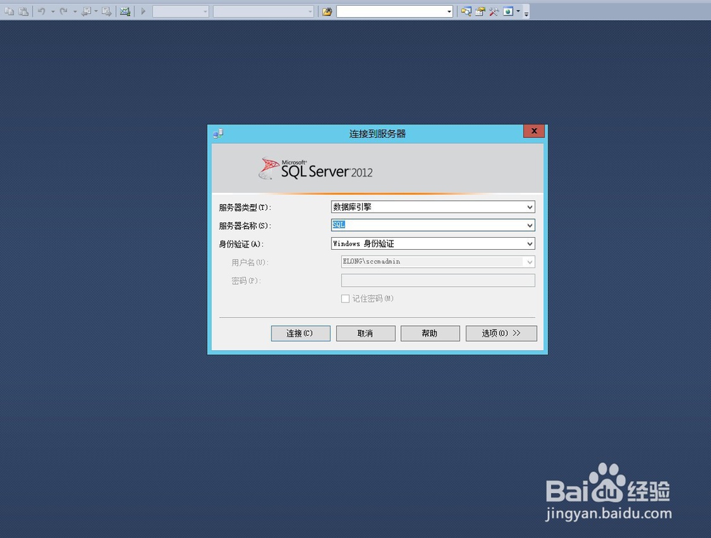
Task: Open the first disabled toolbar combo box
Action: (181, 11)
